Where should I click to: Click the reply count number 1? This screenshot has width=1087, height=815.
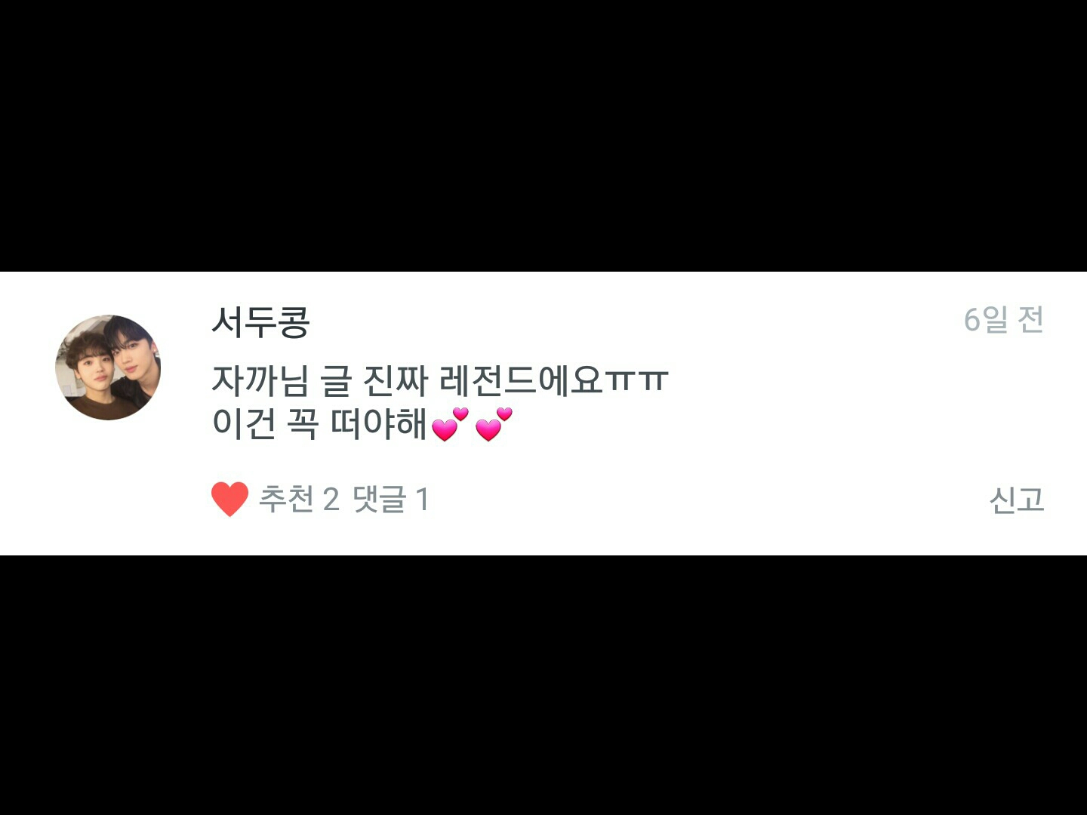[x=422, y=500]
